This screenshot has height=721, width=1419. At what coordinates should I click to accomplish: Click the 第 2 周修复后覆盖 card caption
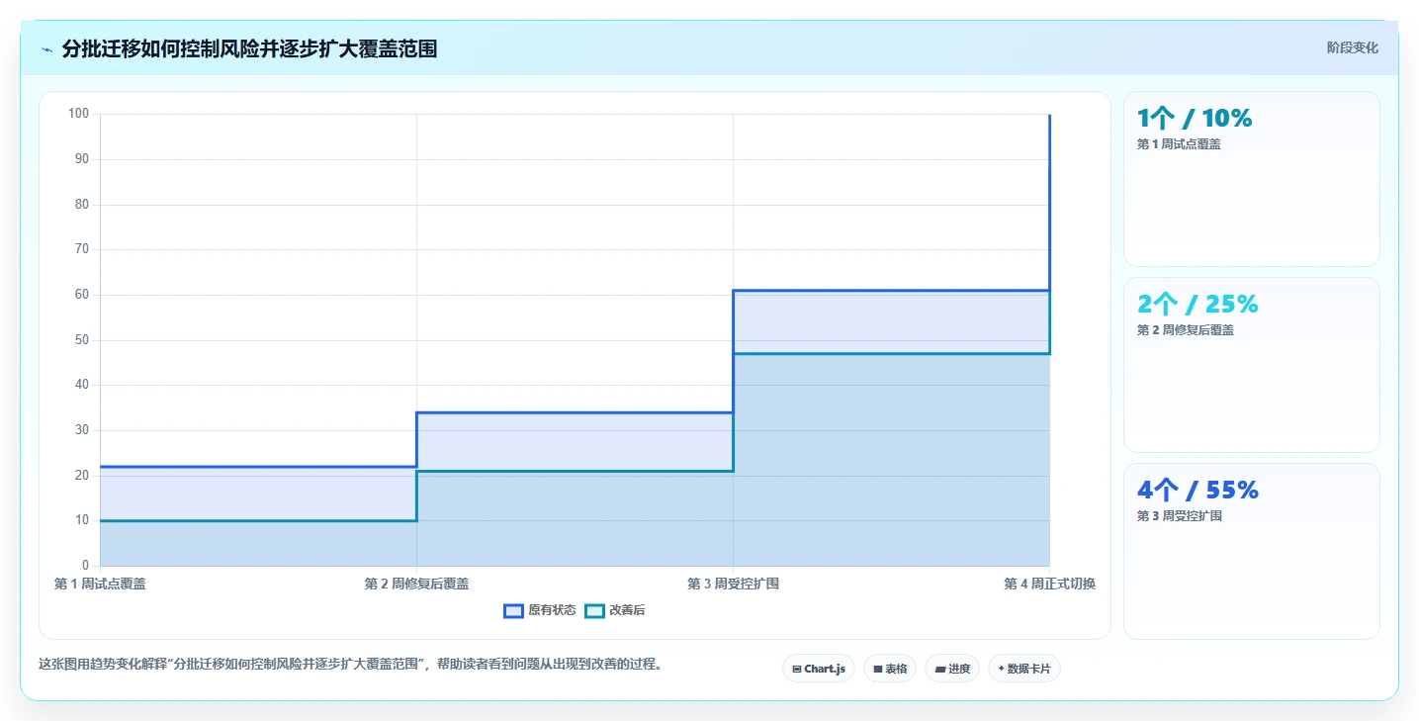(x=1186, y=330)
